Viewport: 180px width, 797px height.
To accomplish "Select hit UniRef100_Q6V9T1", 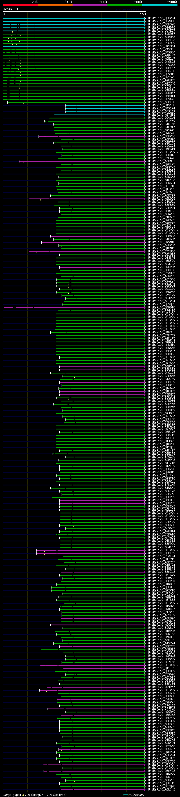I will 161,74.
